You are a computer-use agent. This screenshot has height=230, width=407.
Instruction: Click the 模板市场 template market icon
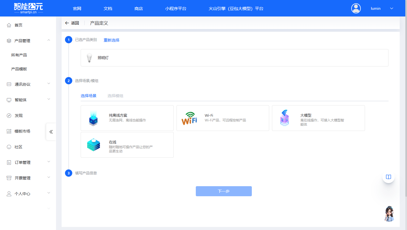pos(9,131)
